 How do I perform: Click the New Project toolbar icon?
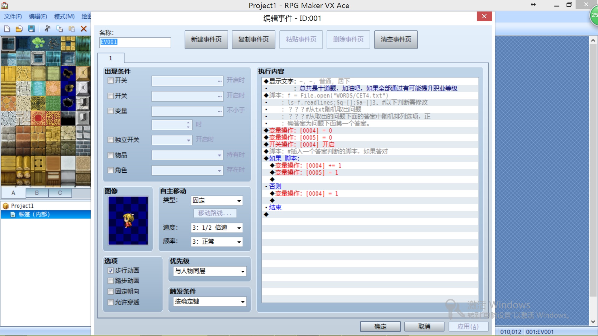click(7, 29)
